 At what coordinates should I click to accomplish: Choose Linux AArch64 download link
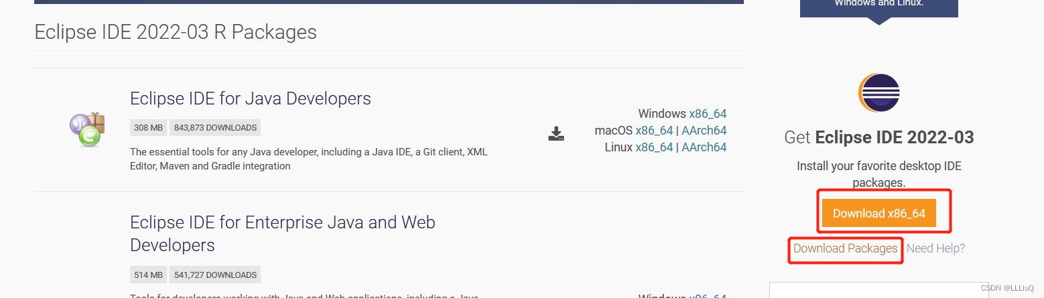pyautogui.click(x=704, y=147)
